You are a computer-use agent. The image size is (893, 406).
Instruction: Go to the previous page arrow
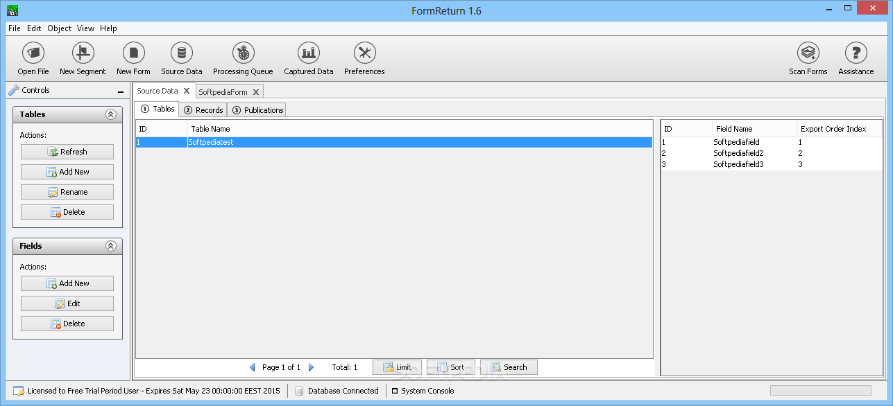(x=252, y=367)
